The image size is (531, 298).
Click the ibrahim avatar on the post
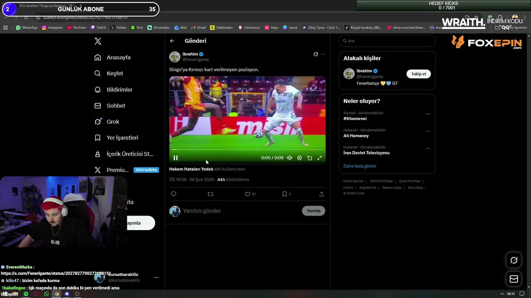(175, 57)
